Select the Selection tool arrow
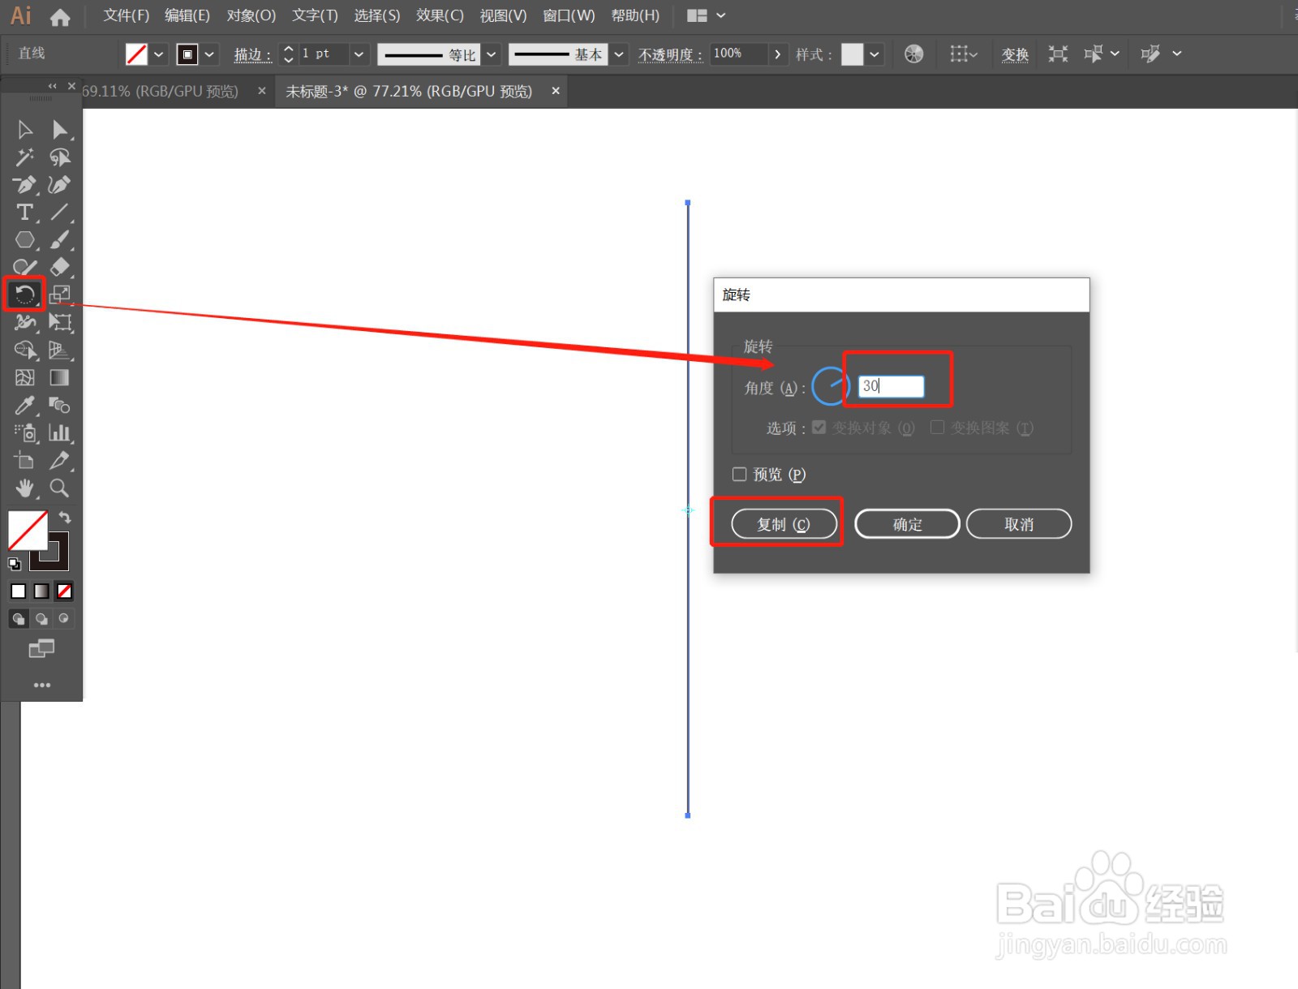The height and width of the screenshot is (989, 1298). pyautogui.click(x=25, y=130)
